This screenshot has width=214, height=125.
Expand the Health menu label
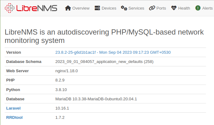coord(184,8)
